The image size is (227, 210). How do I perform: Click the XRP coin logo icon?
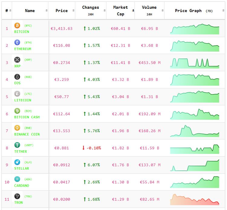pos(17,60)
